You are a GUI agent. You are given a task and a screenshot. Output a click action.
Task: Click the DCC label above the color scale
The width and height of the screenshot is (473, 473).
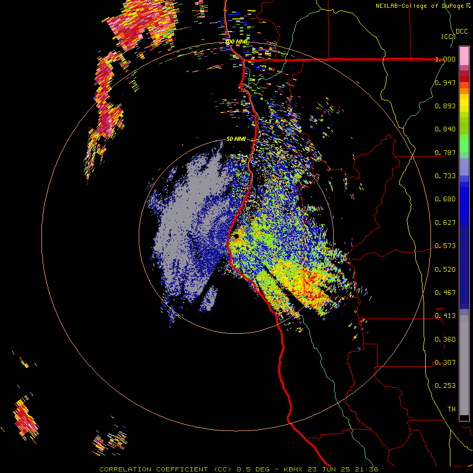pyautogui.click(x=462, y=31)
